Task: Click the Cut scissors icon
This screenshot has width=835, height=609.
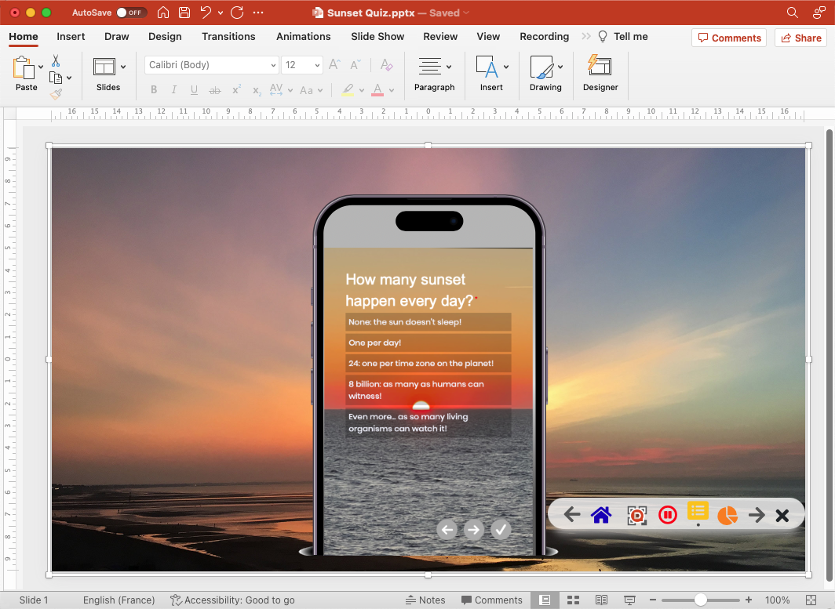Action: pyautogui.click(x=56, y=60)
